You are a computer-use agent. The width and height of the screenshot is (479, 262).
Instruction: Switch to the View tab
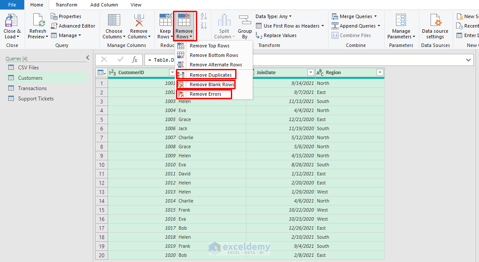[136, 5]
